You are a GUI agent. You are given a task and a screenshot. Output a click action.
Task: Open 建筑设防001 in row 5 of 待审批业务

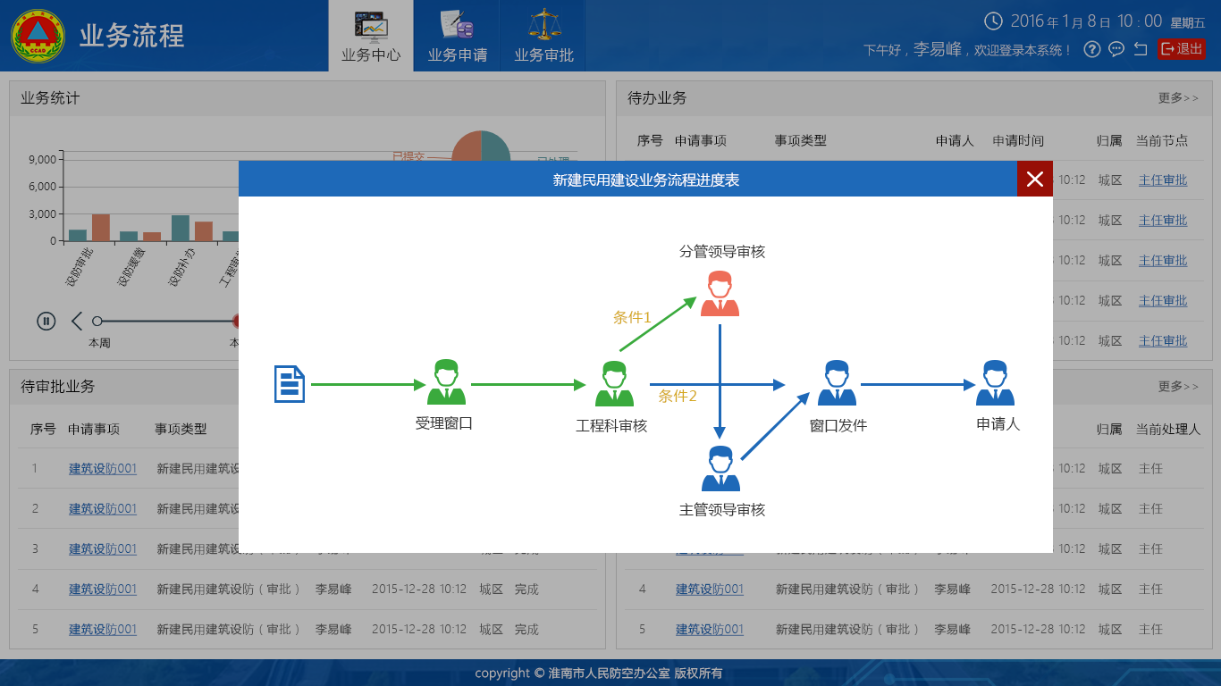[x=103, y=629]
